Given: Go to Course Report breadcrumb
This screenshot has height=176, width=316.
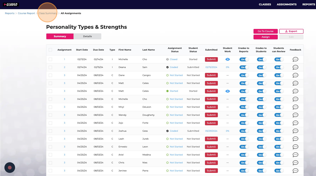Looking at the screenshot, I should [27, 13].
